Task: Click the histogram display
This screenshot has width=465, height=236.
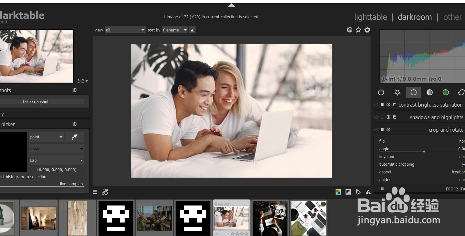Action: (x=422, y=56)
